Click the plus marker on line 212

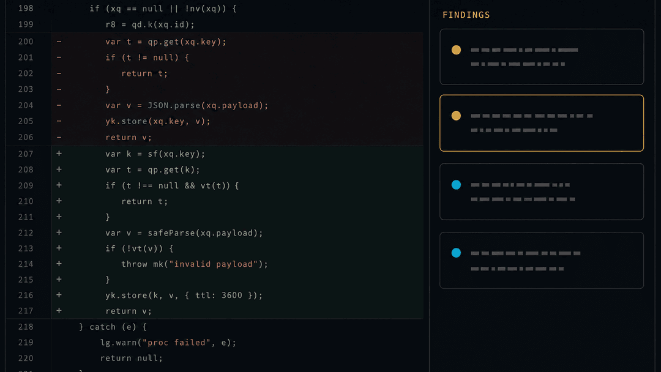click(59, 232)
